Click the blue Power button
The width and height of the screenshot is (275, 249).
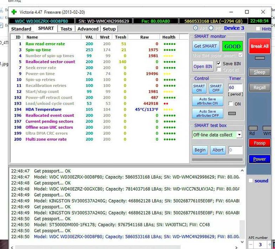pyautogui.click(x=260, y=159)
